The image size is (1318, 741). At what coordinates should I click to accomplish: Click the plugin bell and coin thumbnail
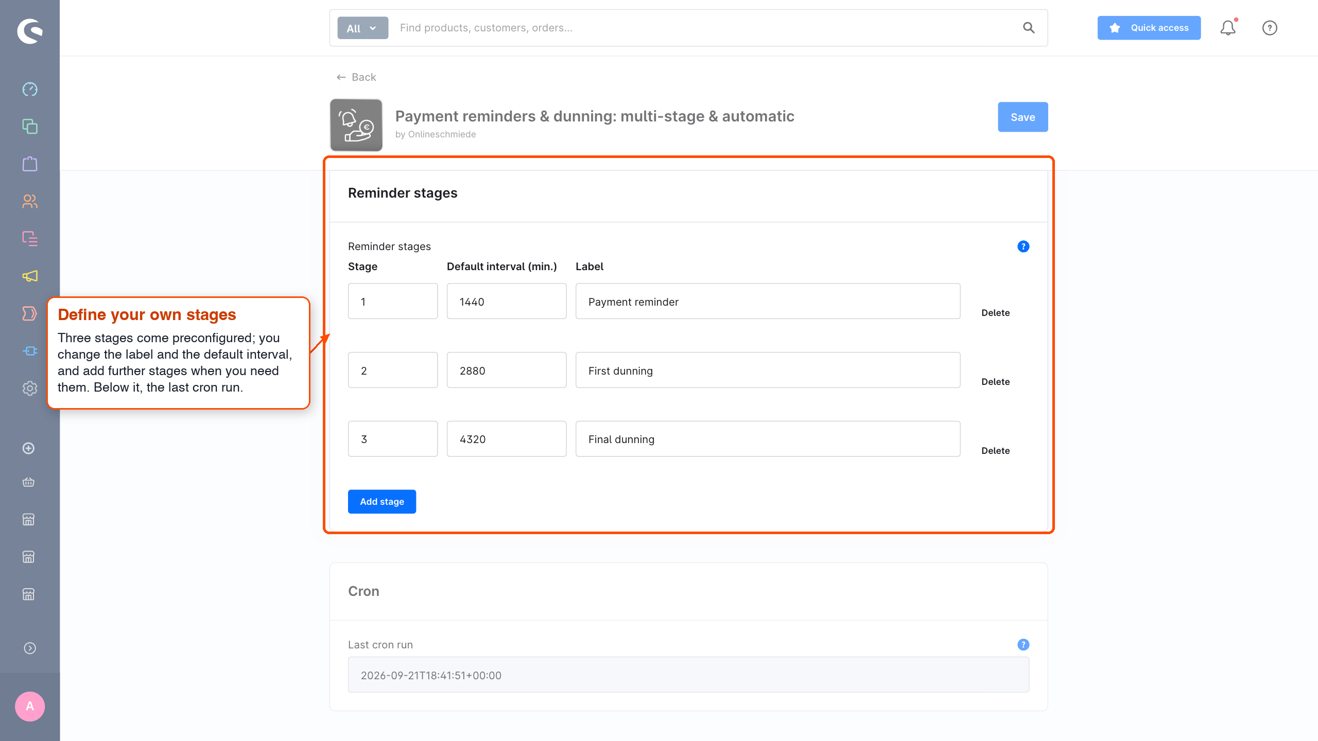(356, 125)
